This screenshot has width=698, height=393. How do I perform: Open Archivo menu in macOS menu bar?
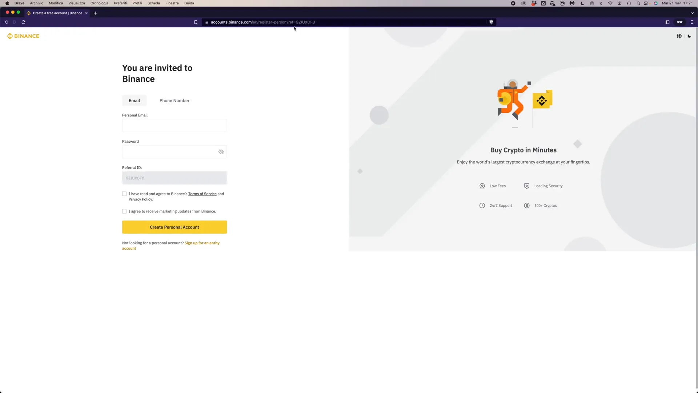point(36,3)
